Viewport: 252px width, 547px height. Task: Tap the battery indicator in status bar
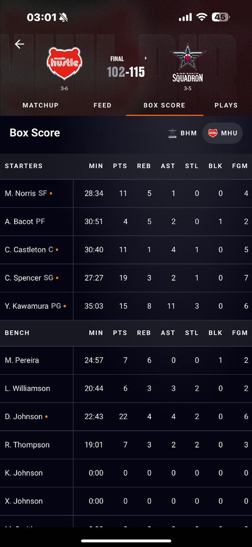(x=221, y=17)
